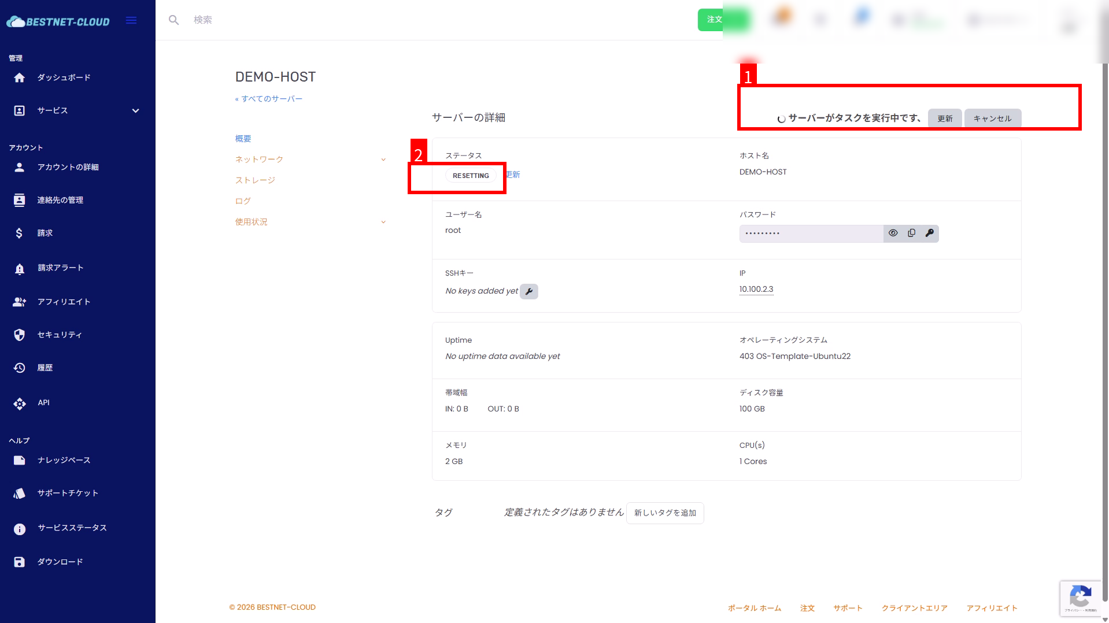The height and width of the screenshot is (623, 1109).
Task: Show the password with the eye icon
Action: 893,233
